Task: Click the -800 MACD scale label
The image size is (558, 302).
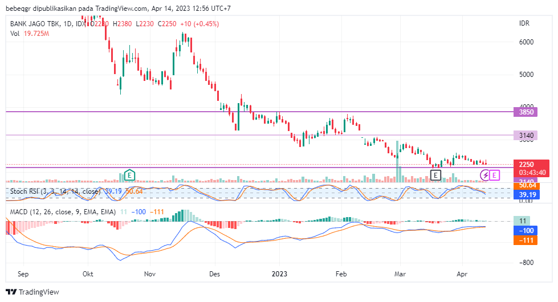Action: (526, 263)
